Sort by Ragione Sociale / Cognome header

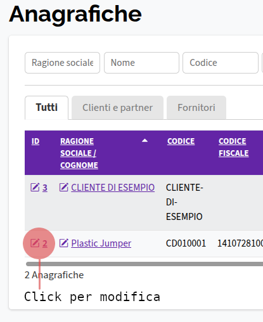click(x=79, y=153)
